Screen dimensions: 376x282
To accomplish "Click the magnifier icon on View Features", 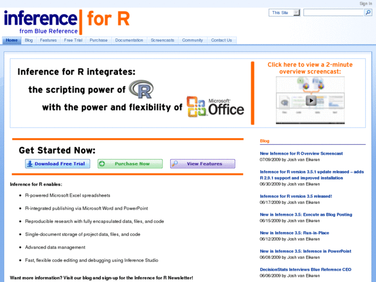I will (175, 164).
